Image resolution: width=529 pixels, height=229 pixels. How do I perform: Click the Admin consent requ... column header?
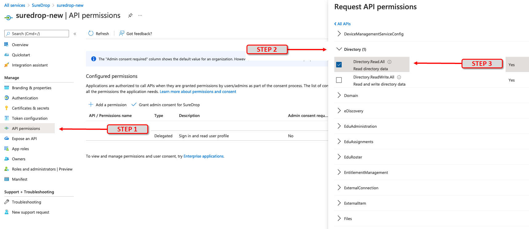click(308, 116)
